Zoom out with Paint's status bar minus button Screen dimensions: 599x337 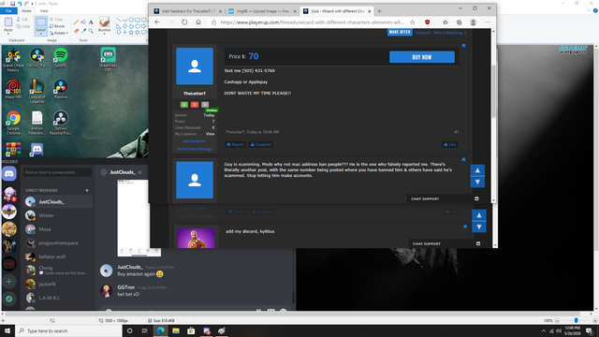(x=558, y=320)
